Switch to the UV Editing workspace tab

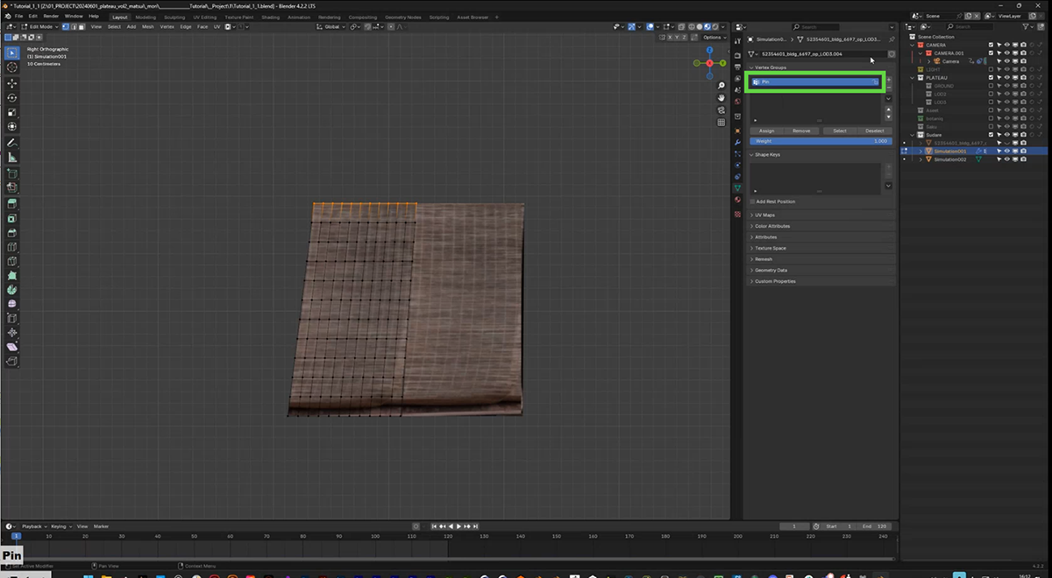(204, 17)
